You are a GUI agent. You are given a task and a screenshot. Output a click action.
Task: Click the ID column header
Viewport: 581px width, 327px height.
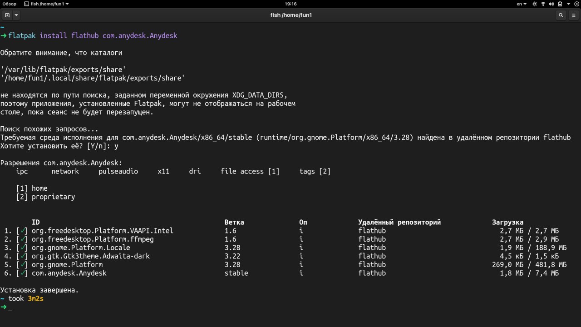coord(35,223)
